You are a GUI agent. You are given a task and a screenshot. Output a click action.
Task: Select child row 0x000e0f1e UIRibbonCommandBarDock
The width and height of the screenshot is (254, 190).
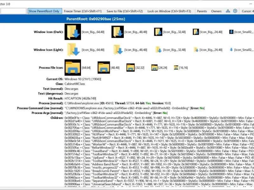(159, 118)
